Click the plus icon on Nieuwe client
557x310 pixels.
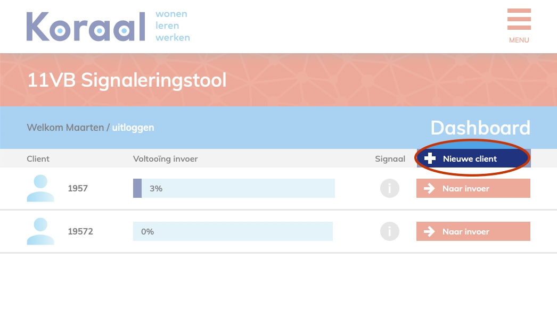click(x=430, y=158)
